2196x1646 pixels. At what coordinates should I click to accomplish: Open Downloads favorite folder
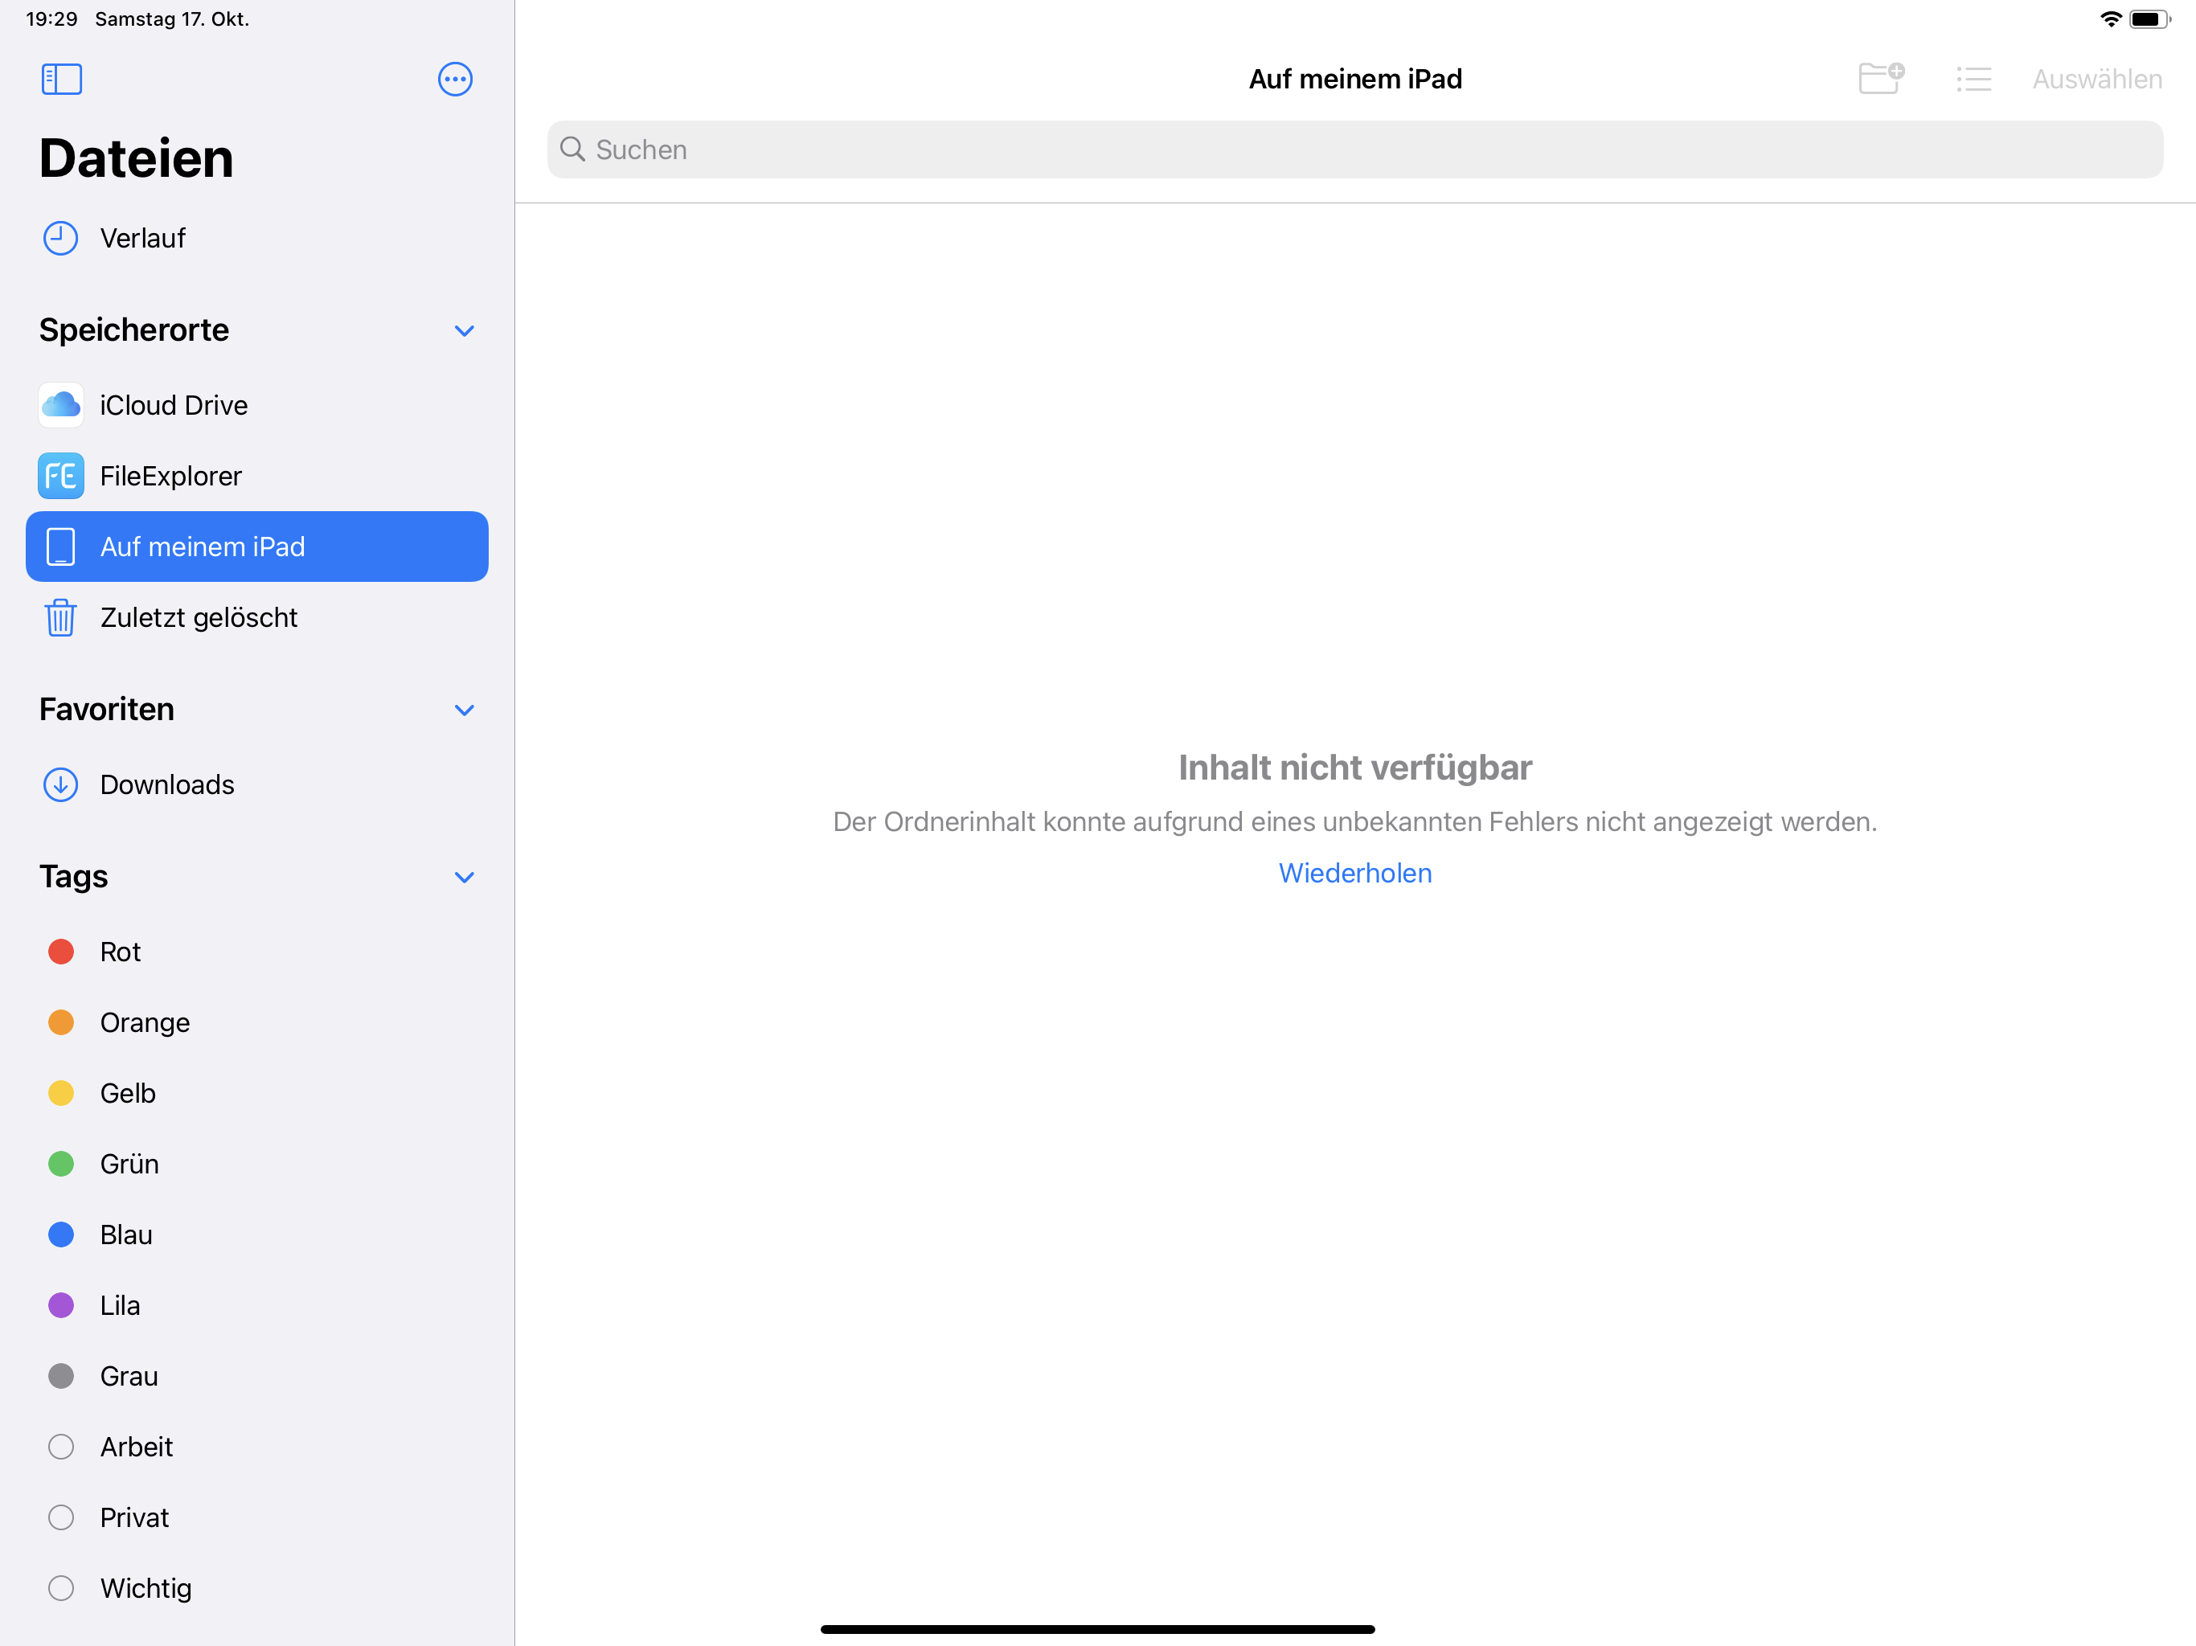pos(166,784)
